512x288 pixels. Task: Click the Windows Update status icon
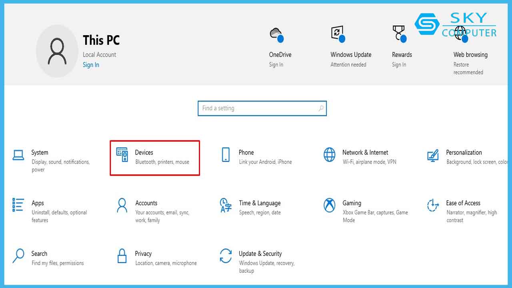coord(338,34)
